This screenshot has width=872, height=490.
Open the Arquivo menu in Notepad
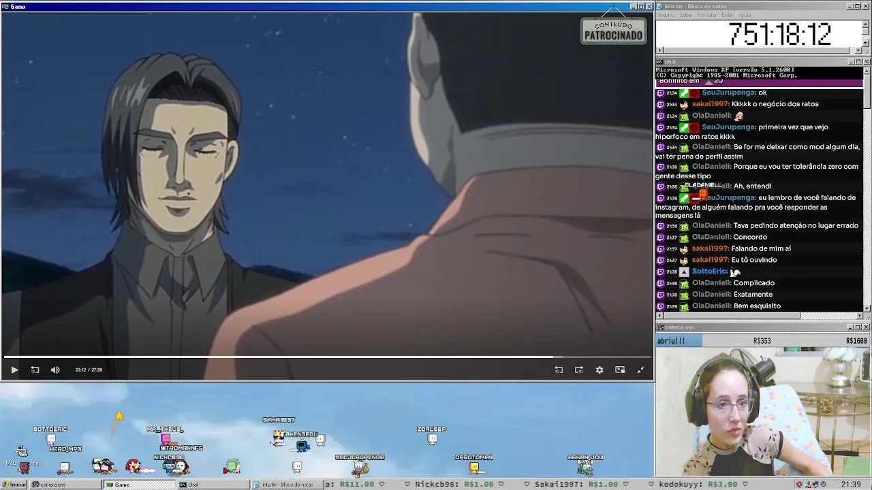click(666, 15)
